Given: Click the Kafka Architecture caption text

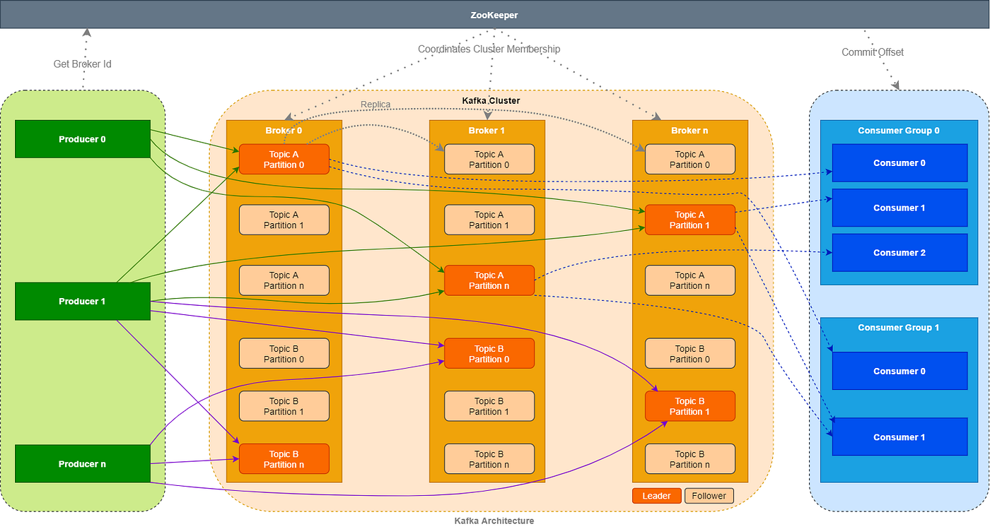Looking at the screenshot, I should coord(493,521).
